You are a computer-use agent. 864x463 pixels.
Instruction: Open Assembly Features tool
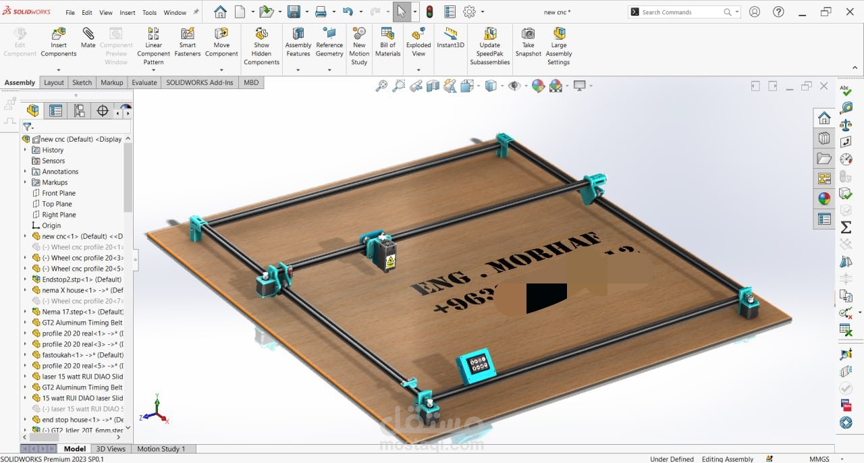pos(298,42)
